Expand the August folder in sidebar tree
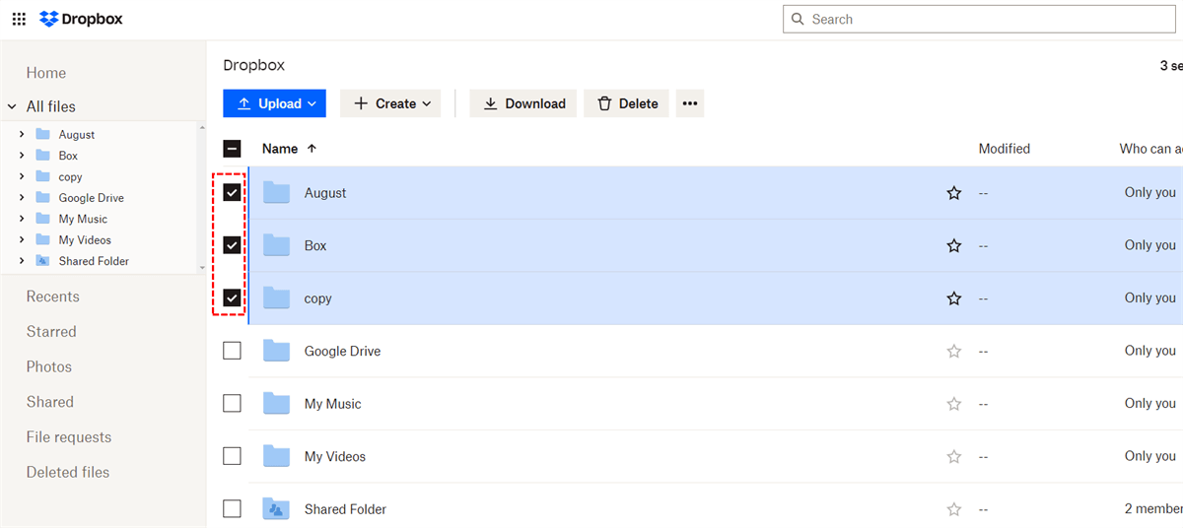This screenshot has height=528, width=1183. pos(22,134)
